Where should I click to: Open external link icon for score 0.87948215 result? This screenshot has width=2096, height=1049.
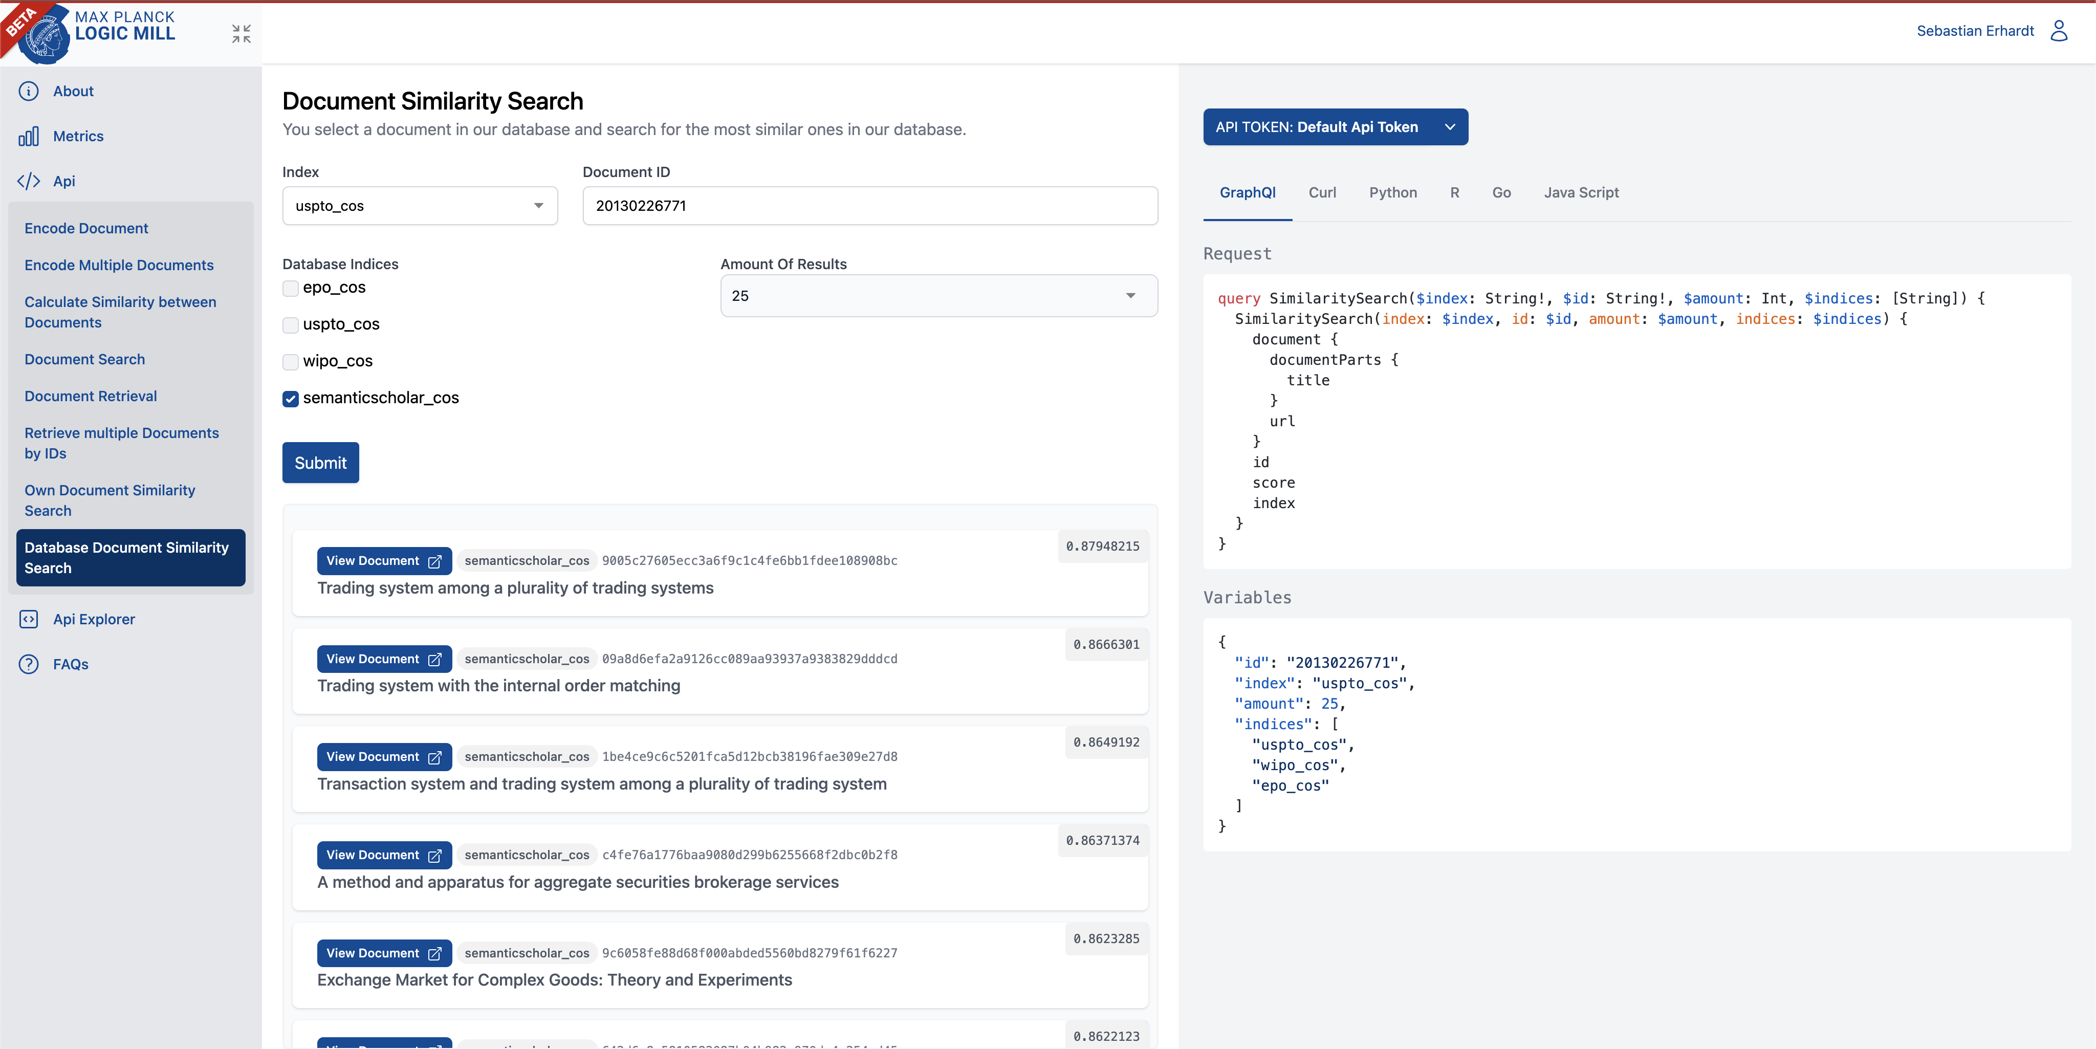[434, 561]
